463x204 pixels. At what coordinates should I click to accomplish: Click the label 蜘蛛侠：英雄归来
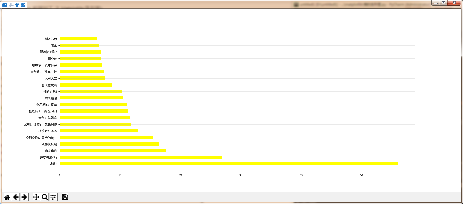click(45, 65)
